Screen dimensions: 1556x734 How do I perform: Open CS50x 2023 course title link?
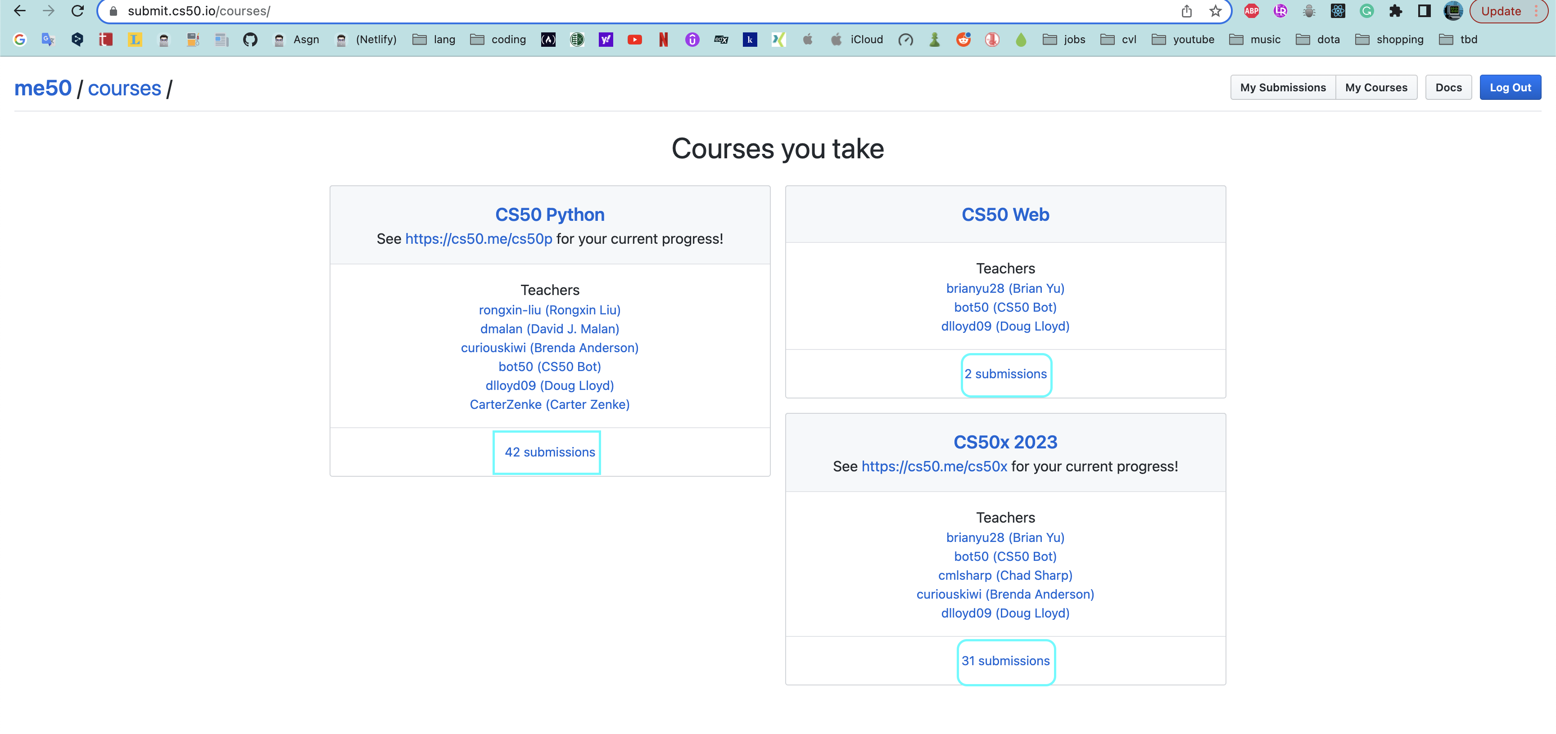click(x=1004, y=442)
